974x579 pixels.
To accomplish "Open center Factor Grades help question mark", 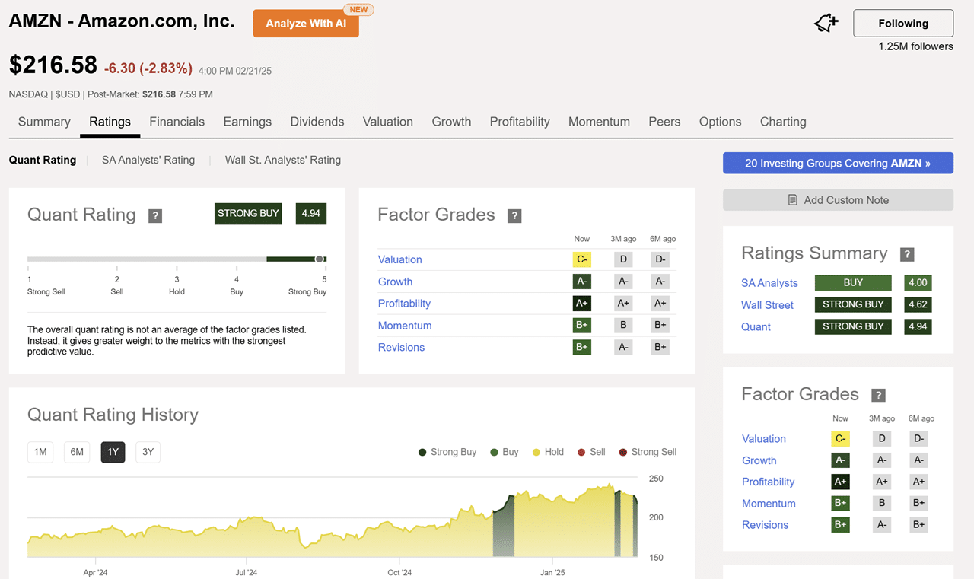I will tap(514, 216).
